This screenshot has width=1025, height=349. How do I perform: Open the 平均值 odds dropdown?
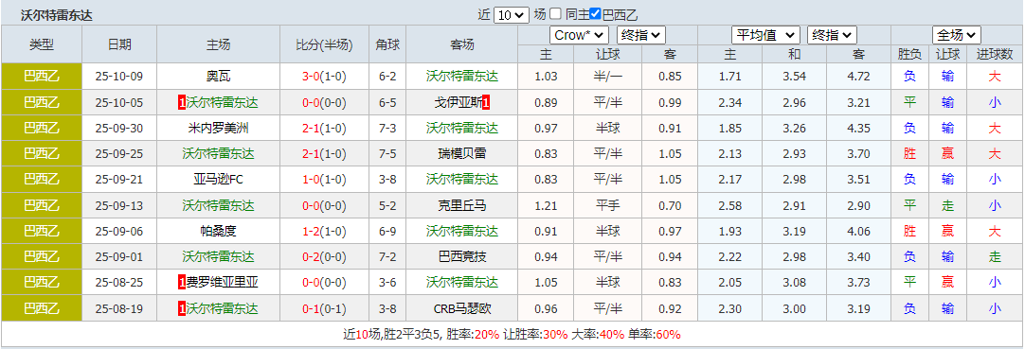765,35
